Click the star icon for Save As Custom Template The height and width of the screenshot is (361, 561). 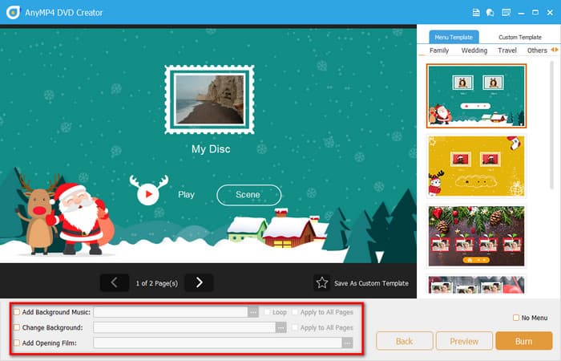coord(321,282)
